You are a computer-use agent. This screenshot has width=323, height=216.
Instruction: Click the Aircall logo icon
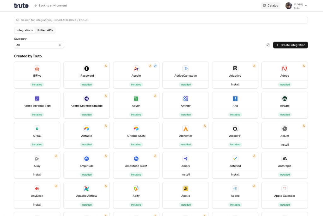point(37,129)
